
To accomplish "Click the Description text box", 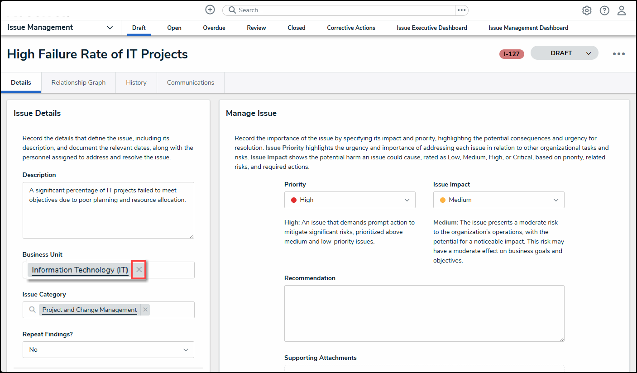I will click(108, 210).
